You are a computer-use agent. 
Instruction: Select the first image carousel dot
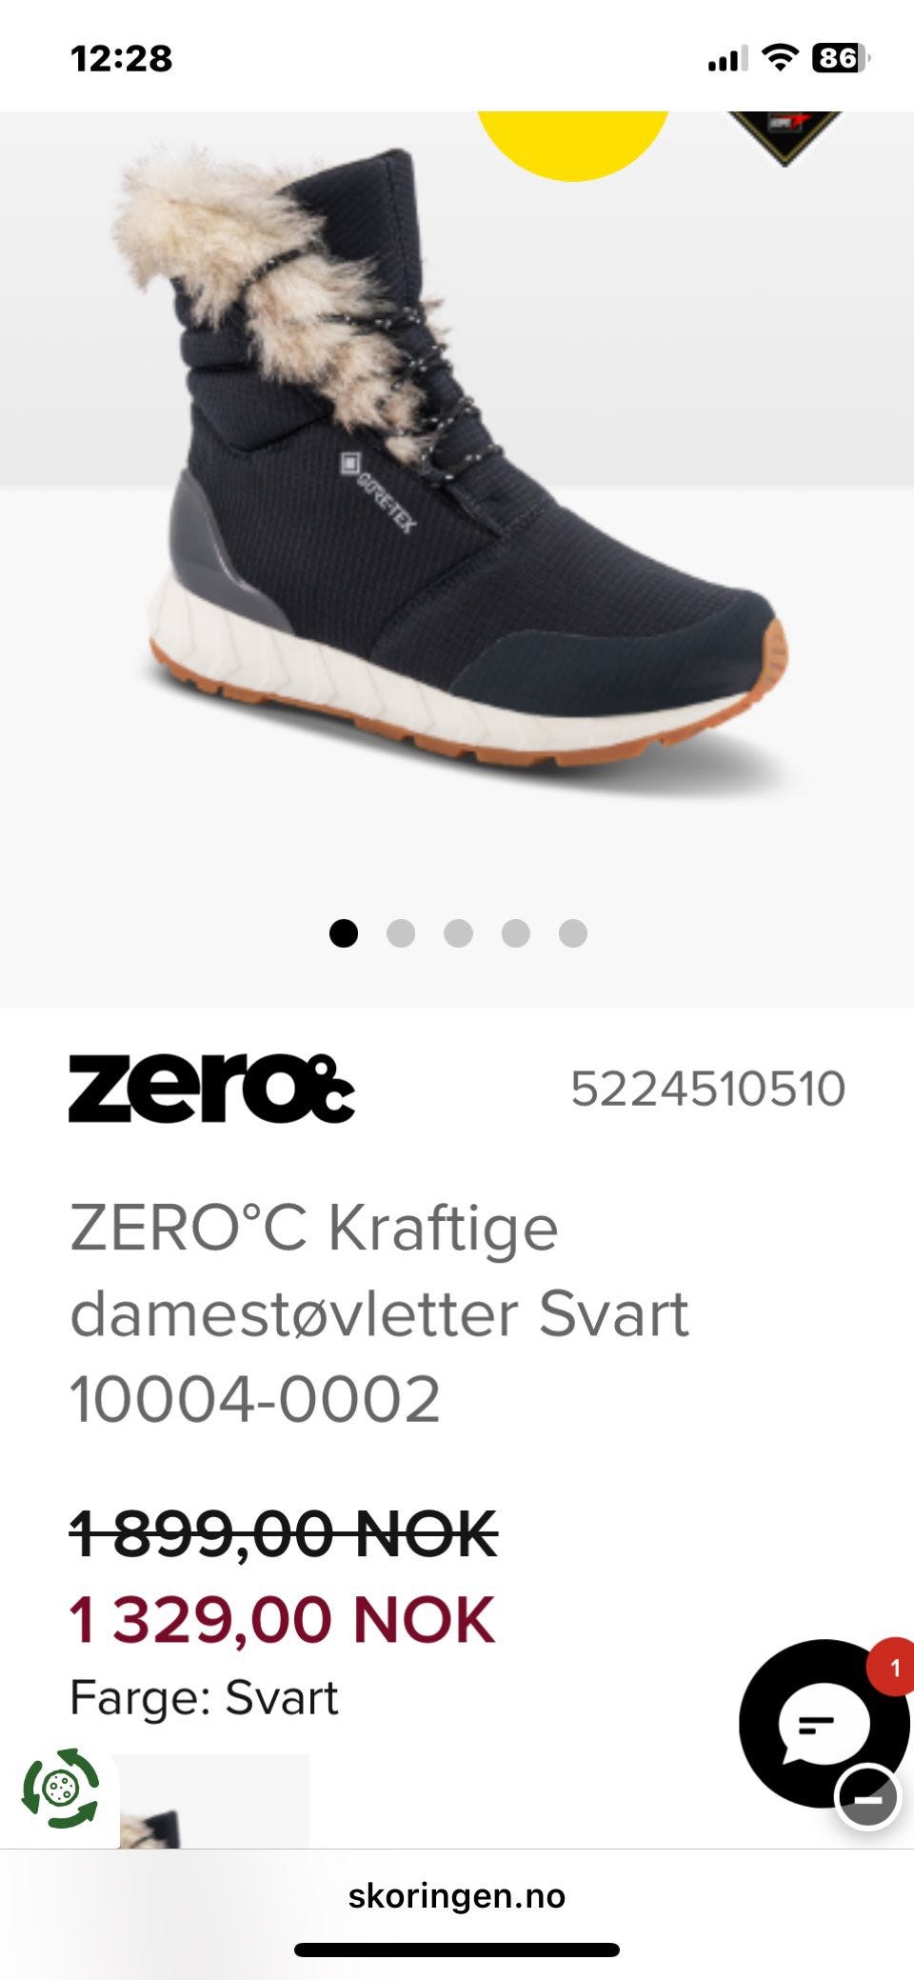(x=344, y=933)
